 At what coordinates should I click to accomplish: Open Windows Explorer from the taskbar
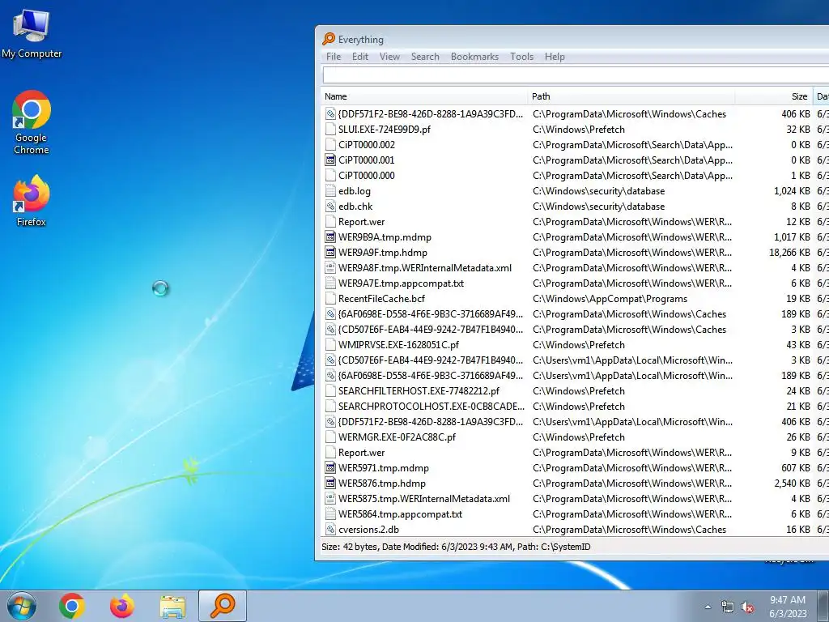[173, 606]
